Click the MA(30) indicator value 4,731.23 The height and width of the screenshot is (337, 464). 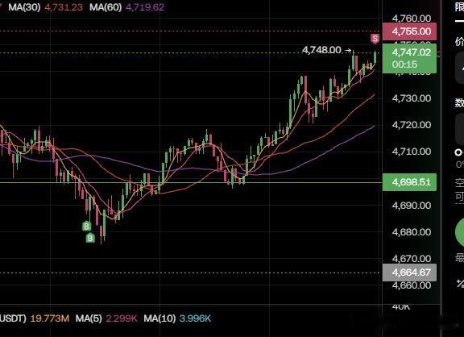pos(64,7)
